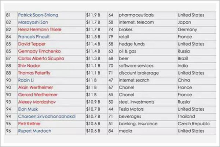Click the discount brokerage cell
The height and width of the screenshot is (147, 220).
(139, 73)
